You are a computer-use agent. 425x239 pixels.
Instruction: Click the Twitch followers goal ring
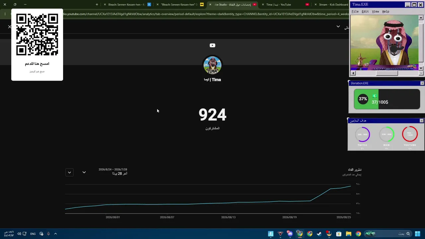(x=363, y=134)
